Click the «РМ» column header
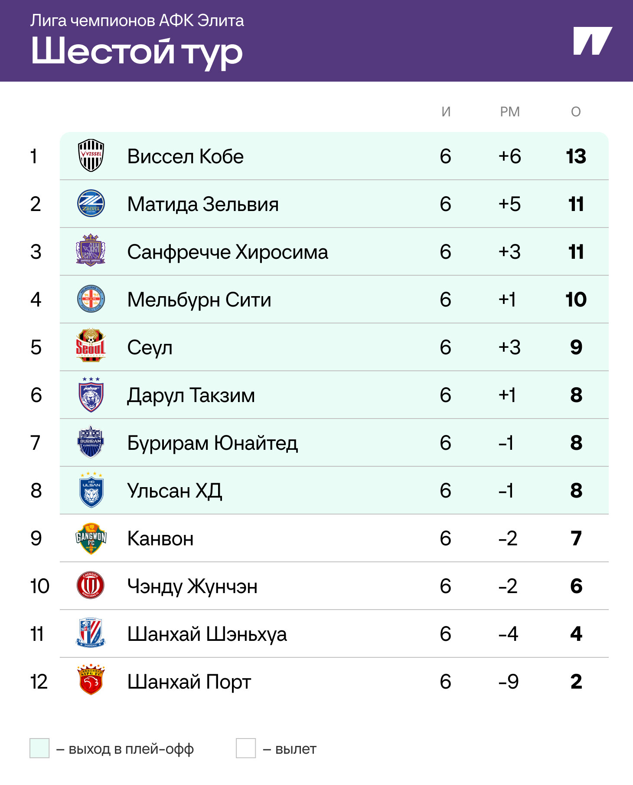633x785 pixels. coord(509,112)
